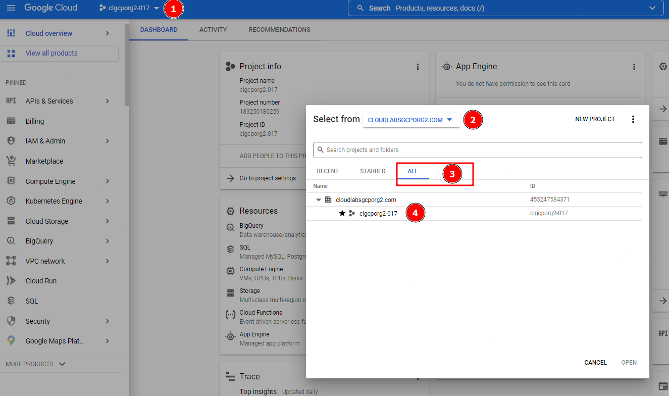The image size is (669, 396).
Task: Expand VPC network submenu arrow
Action: click(108, 261)
